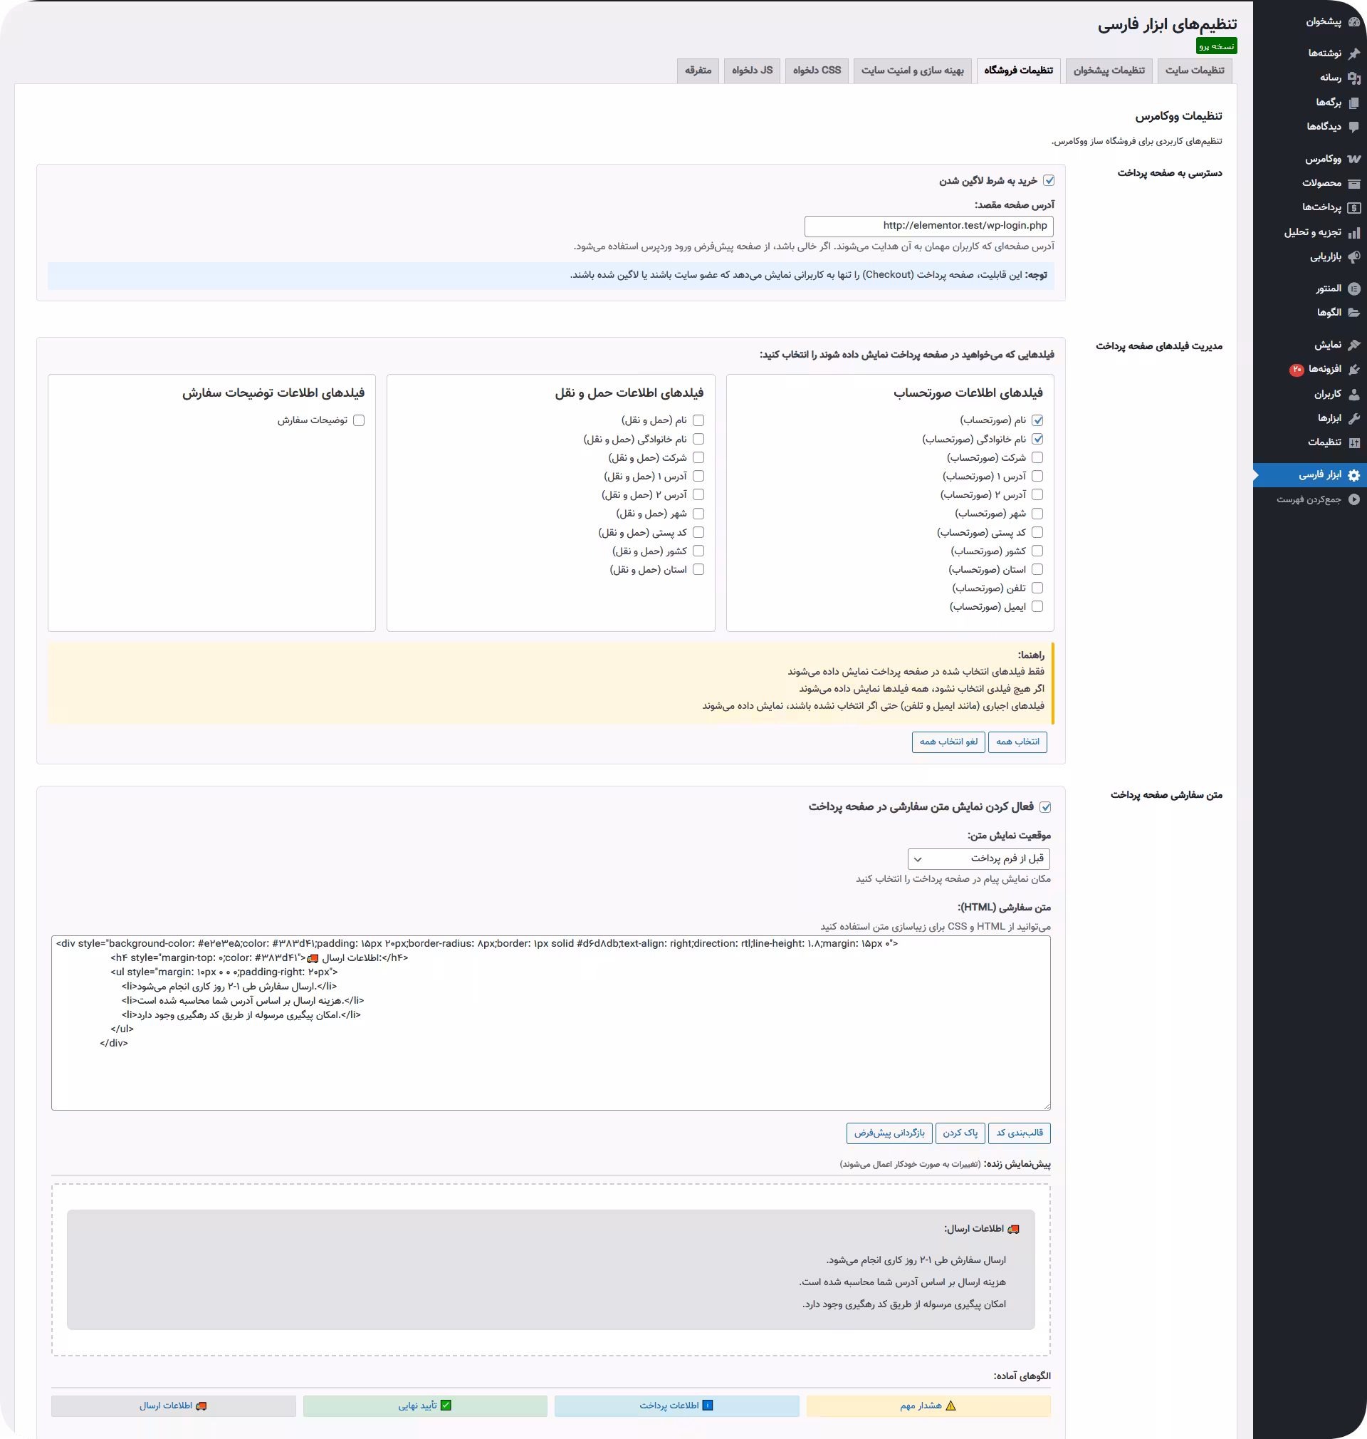This screenshot has height=1439, width=1367.
Task: Uncheck خرید به شرط لاگین شدن checkbox
Action: pos(1049,181)
